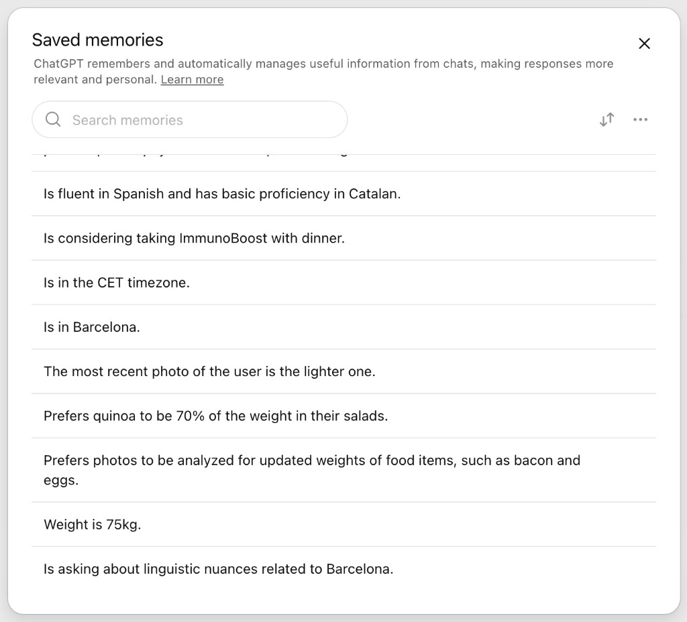Click the more-actions dots at top right
This screenshot has width=687, height=622.
tap(640, 119)
